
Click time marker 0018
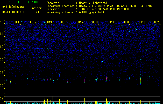[126, 22]
